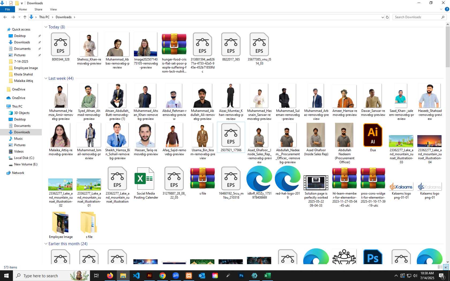Image resolution: width=450 pixels, height=281 pixels.
Task: Select the 31279887_28_08_22_05 EPS file
Action: pos(174,183)
